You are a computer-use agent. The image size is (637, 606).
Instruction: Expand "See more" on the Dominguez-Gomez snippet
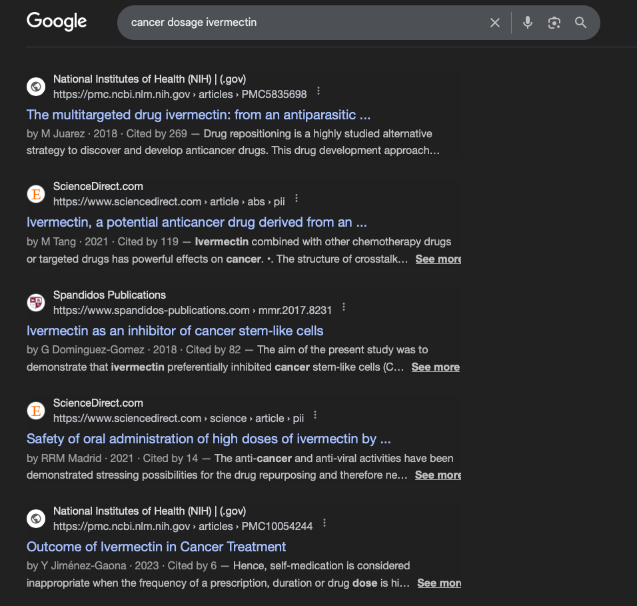click(x=435, y=367)
